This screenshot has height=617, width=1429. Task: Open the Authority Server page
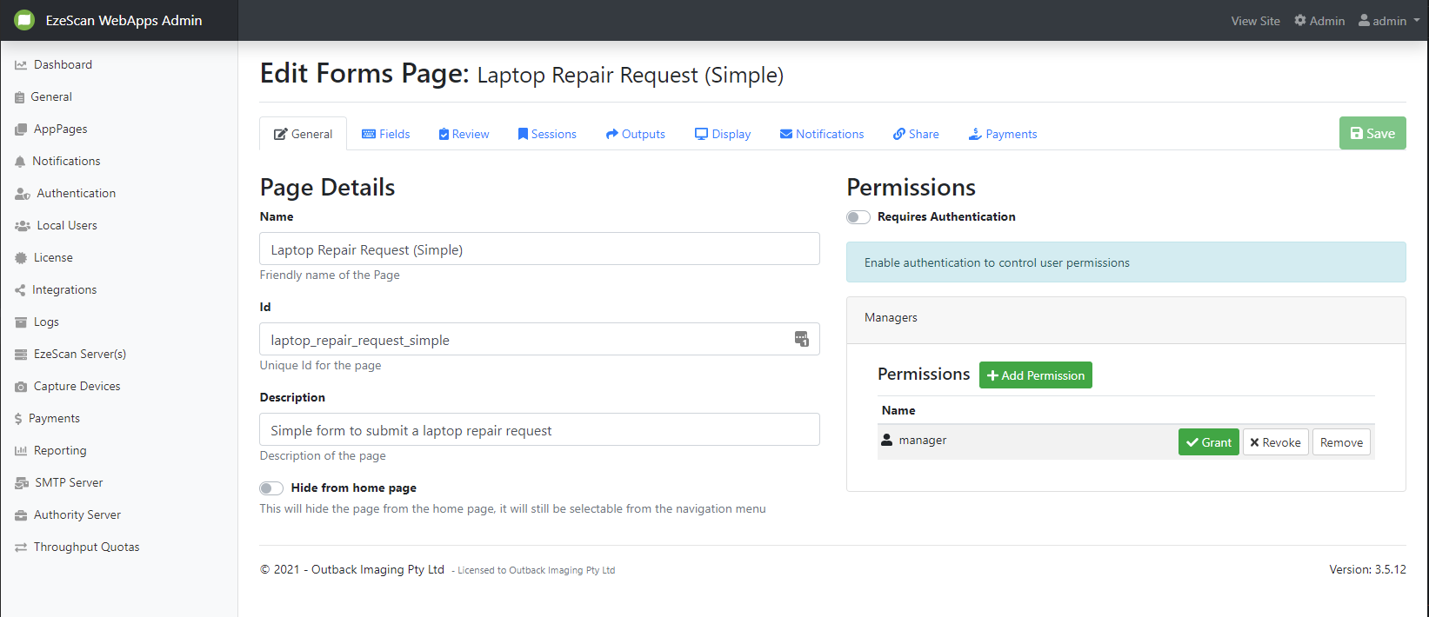77,514
